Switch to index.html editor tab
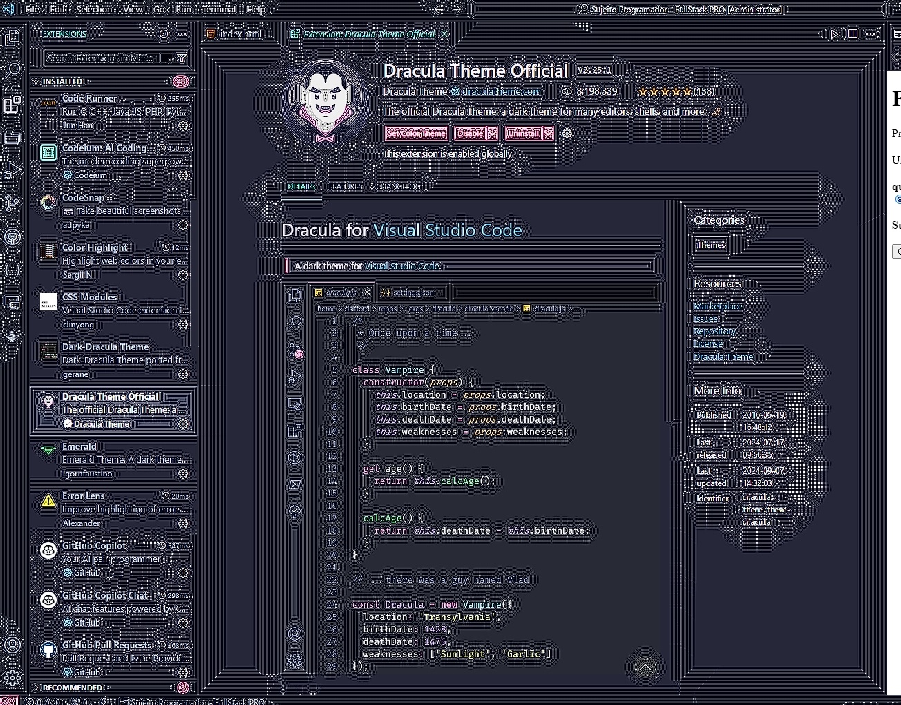This screenshot has width=901, height=705. coord(235,34)
